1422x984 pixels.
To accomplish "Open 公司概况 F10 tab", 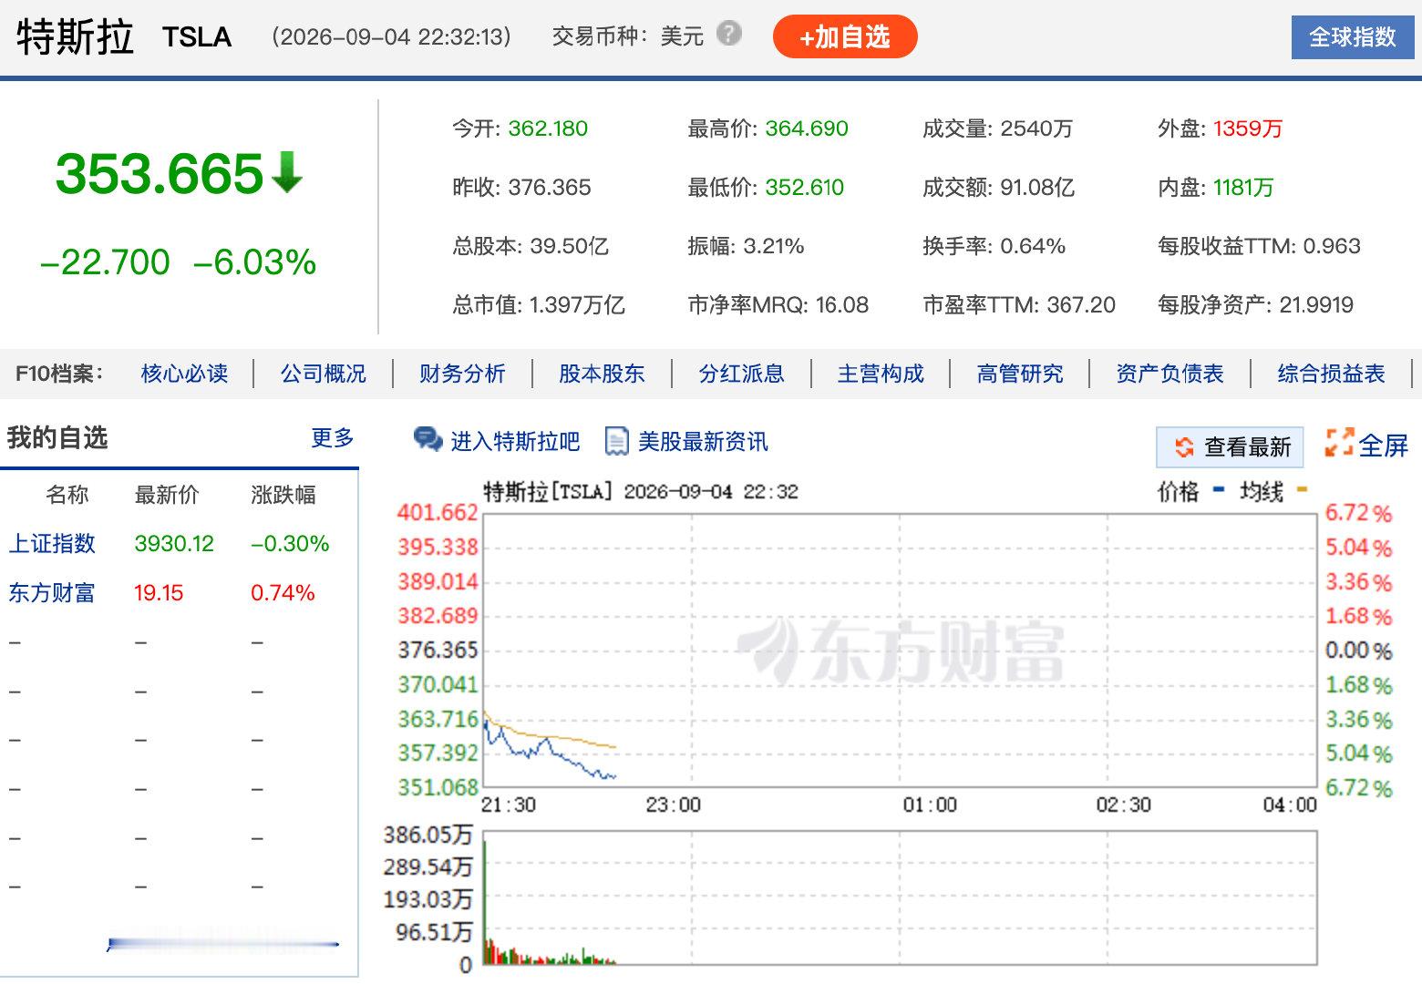I will pyautogui.click(x=324, y=374).
